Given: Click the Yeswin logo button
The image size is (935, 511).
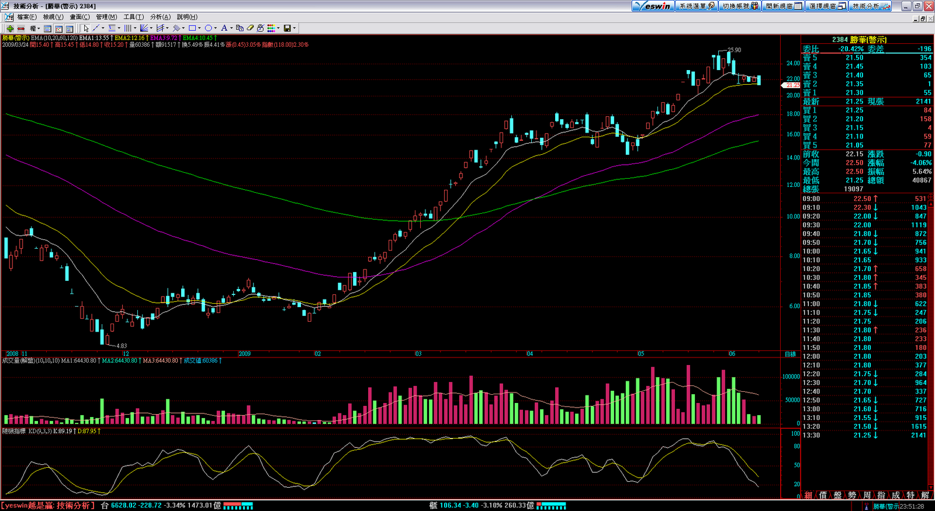Looking at the screenshot, I should click(653, 6).
